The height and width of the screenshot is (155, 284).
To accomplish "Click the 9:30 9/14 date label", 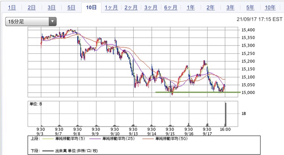I will tap(151, 132).
